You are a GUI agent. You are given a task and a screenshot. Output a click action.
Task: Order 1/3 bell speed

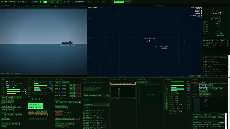(9, 98)
